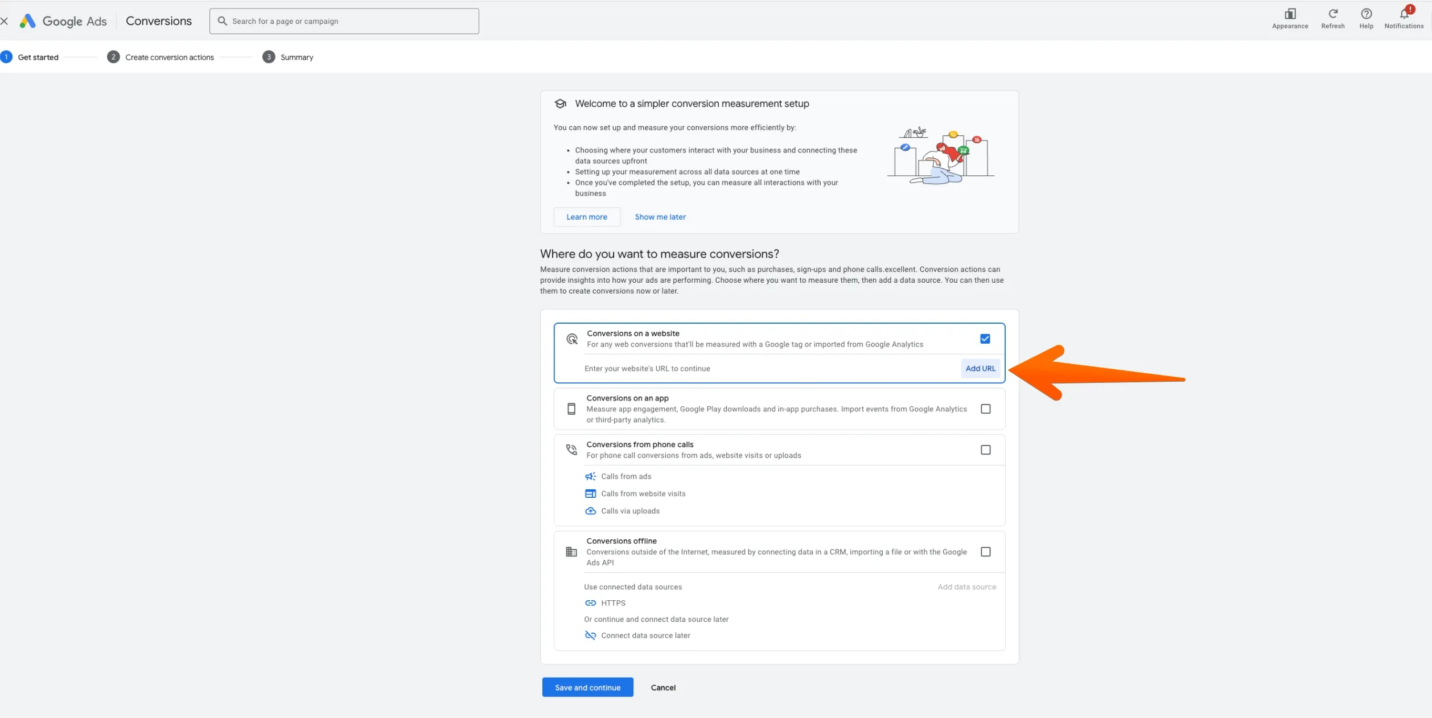The height and width of the screenshot is (718, 1432).
Task: Click the Calls from ads text
Action: (626, 476)
